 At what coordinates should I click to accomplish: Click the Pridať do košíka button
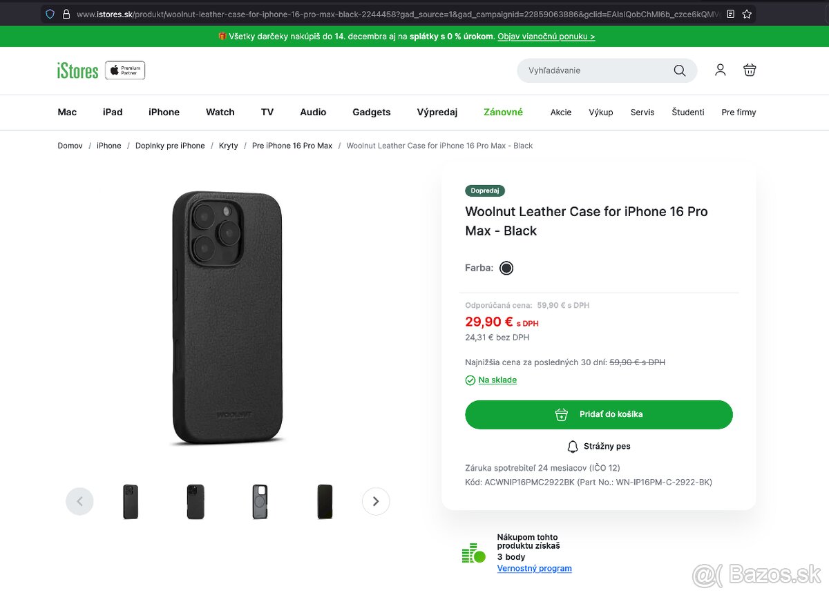point(598,414)
